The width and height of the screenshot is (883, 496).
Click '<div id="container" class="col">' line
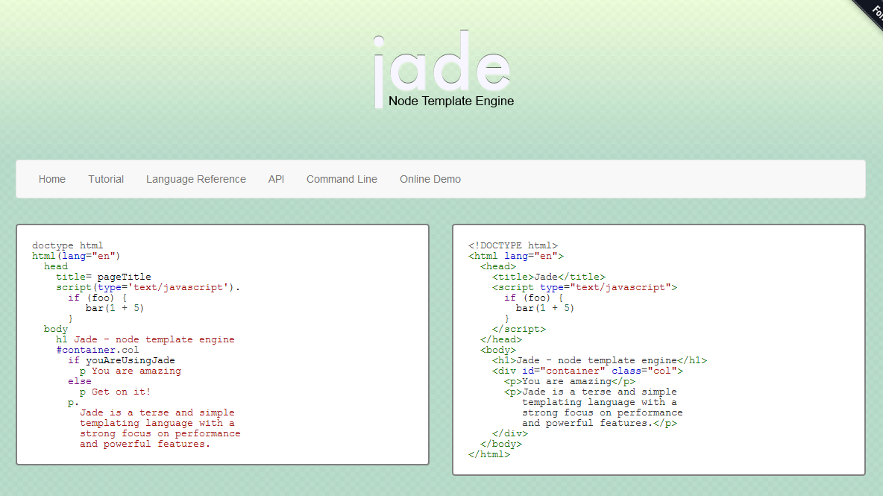coord(588,371)
